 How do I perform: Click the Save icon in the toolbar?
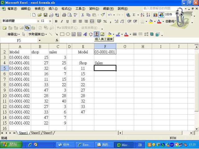[45, 15]
